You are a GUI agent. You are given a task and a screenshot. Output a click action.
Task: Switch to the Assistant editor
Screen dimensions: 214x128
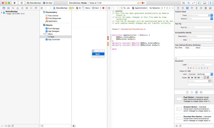coord(189,3)
